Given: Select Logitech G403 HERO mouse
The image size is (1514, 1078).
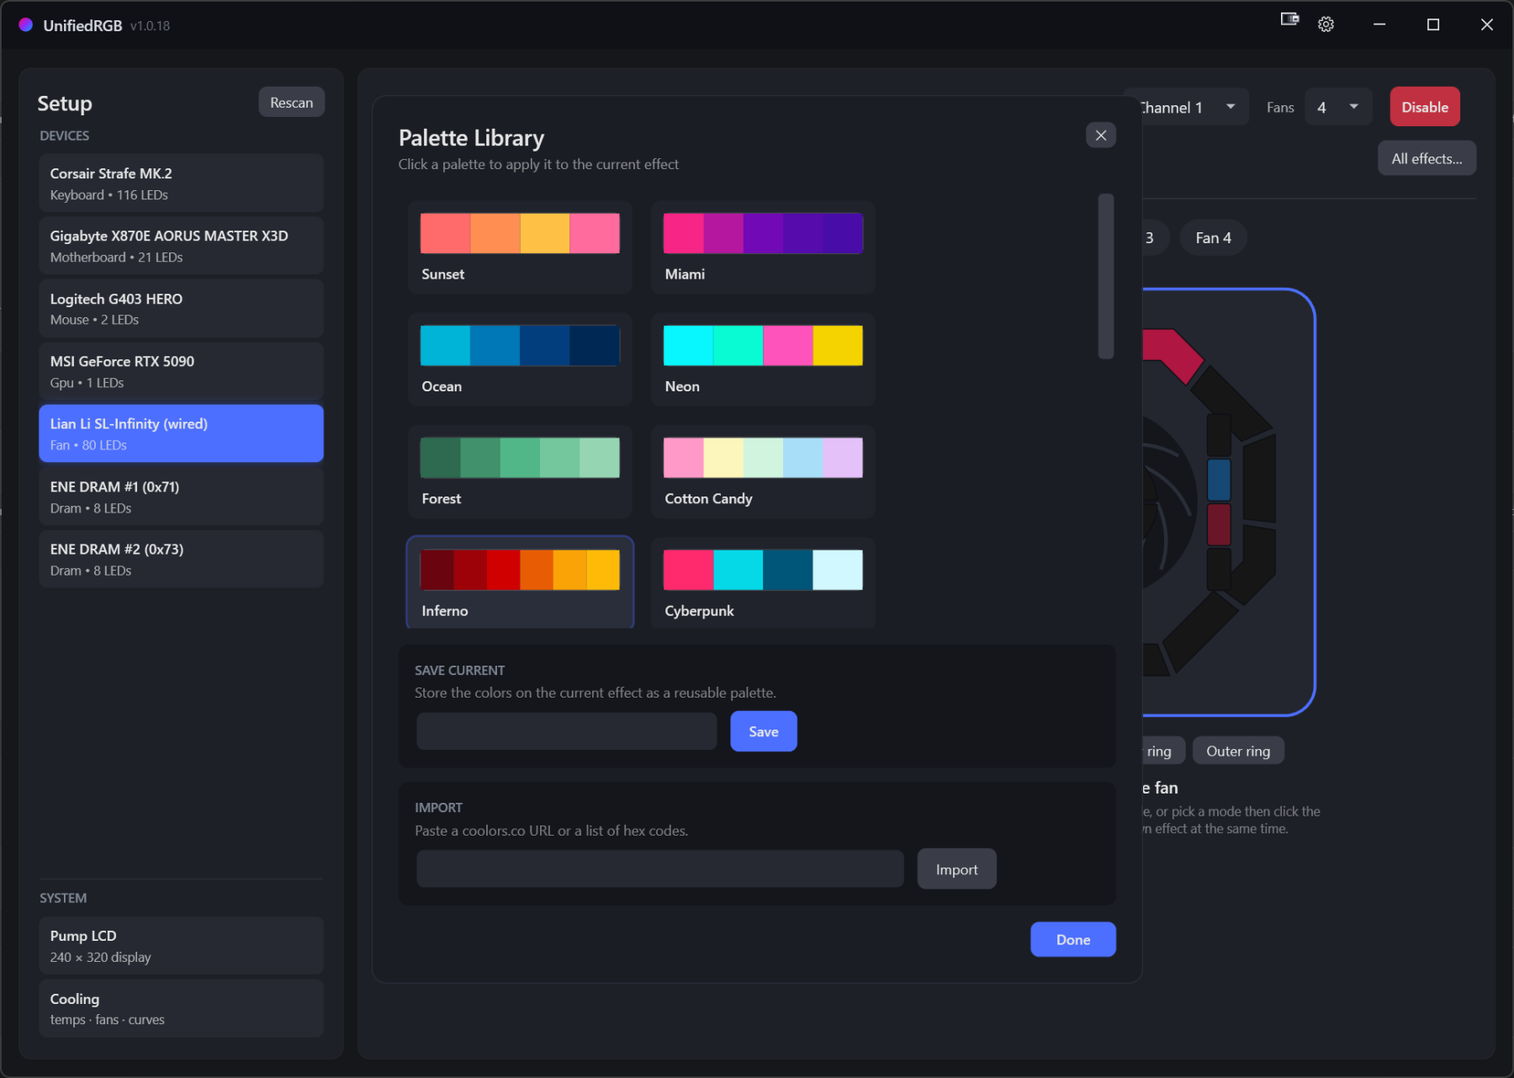Looking at the screenshot, I should point(181,309).
